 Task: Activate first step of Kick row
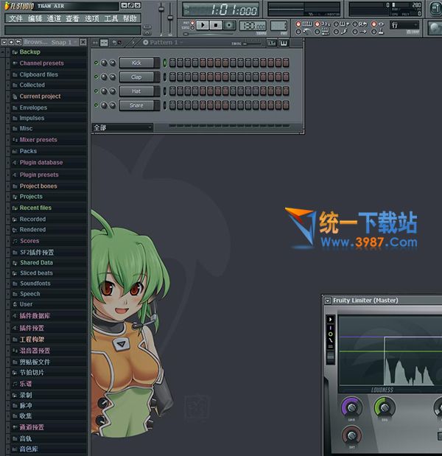(172, 63)
